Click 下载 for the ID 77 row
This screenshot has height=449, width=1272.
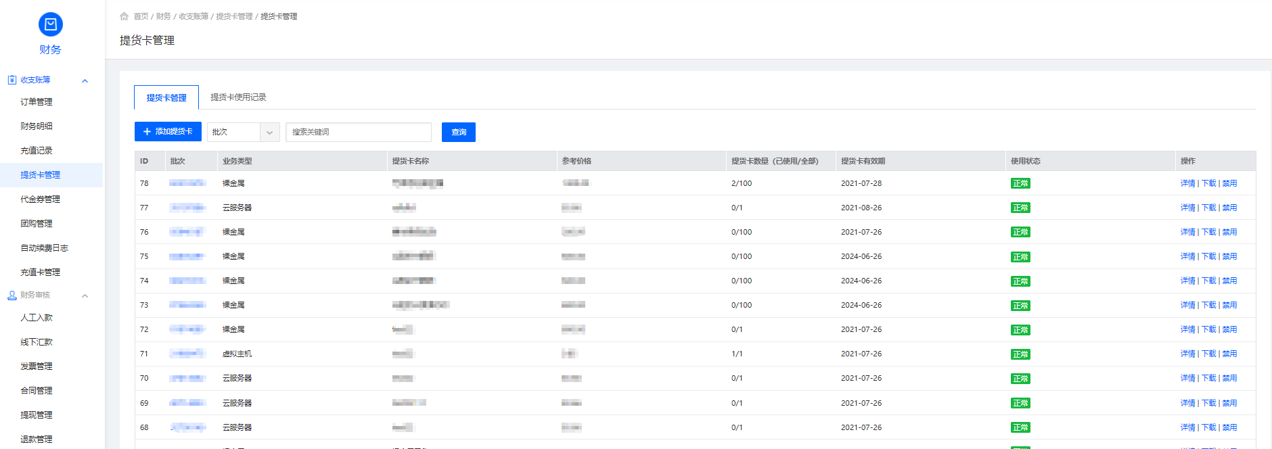[1208, 208]
